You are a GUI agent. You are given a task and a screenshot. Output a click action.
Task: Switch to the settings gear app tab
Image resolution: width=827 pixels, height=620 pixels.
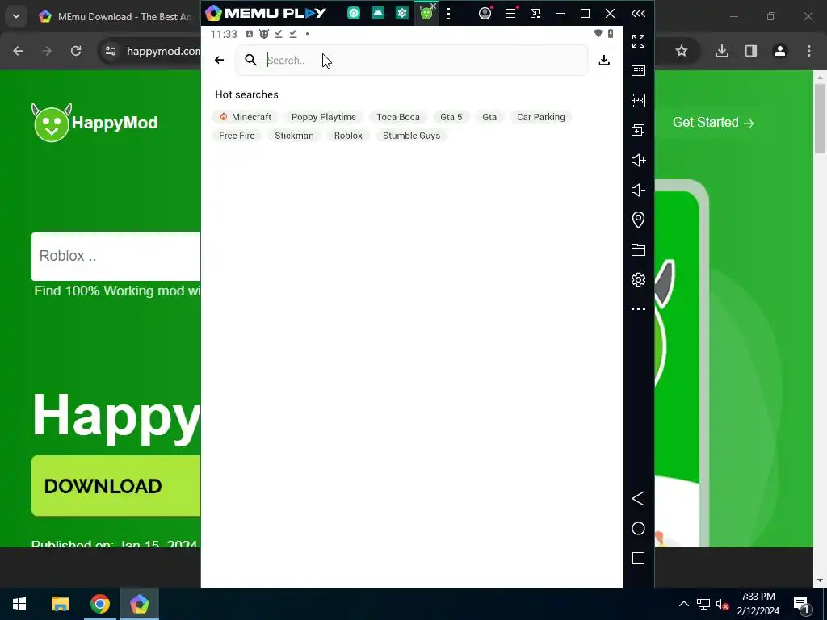402,13
